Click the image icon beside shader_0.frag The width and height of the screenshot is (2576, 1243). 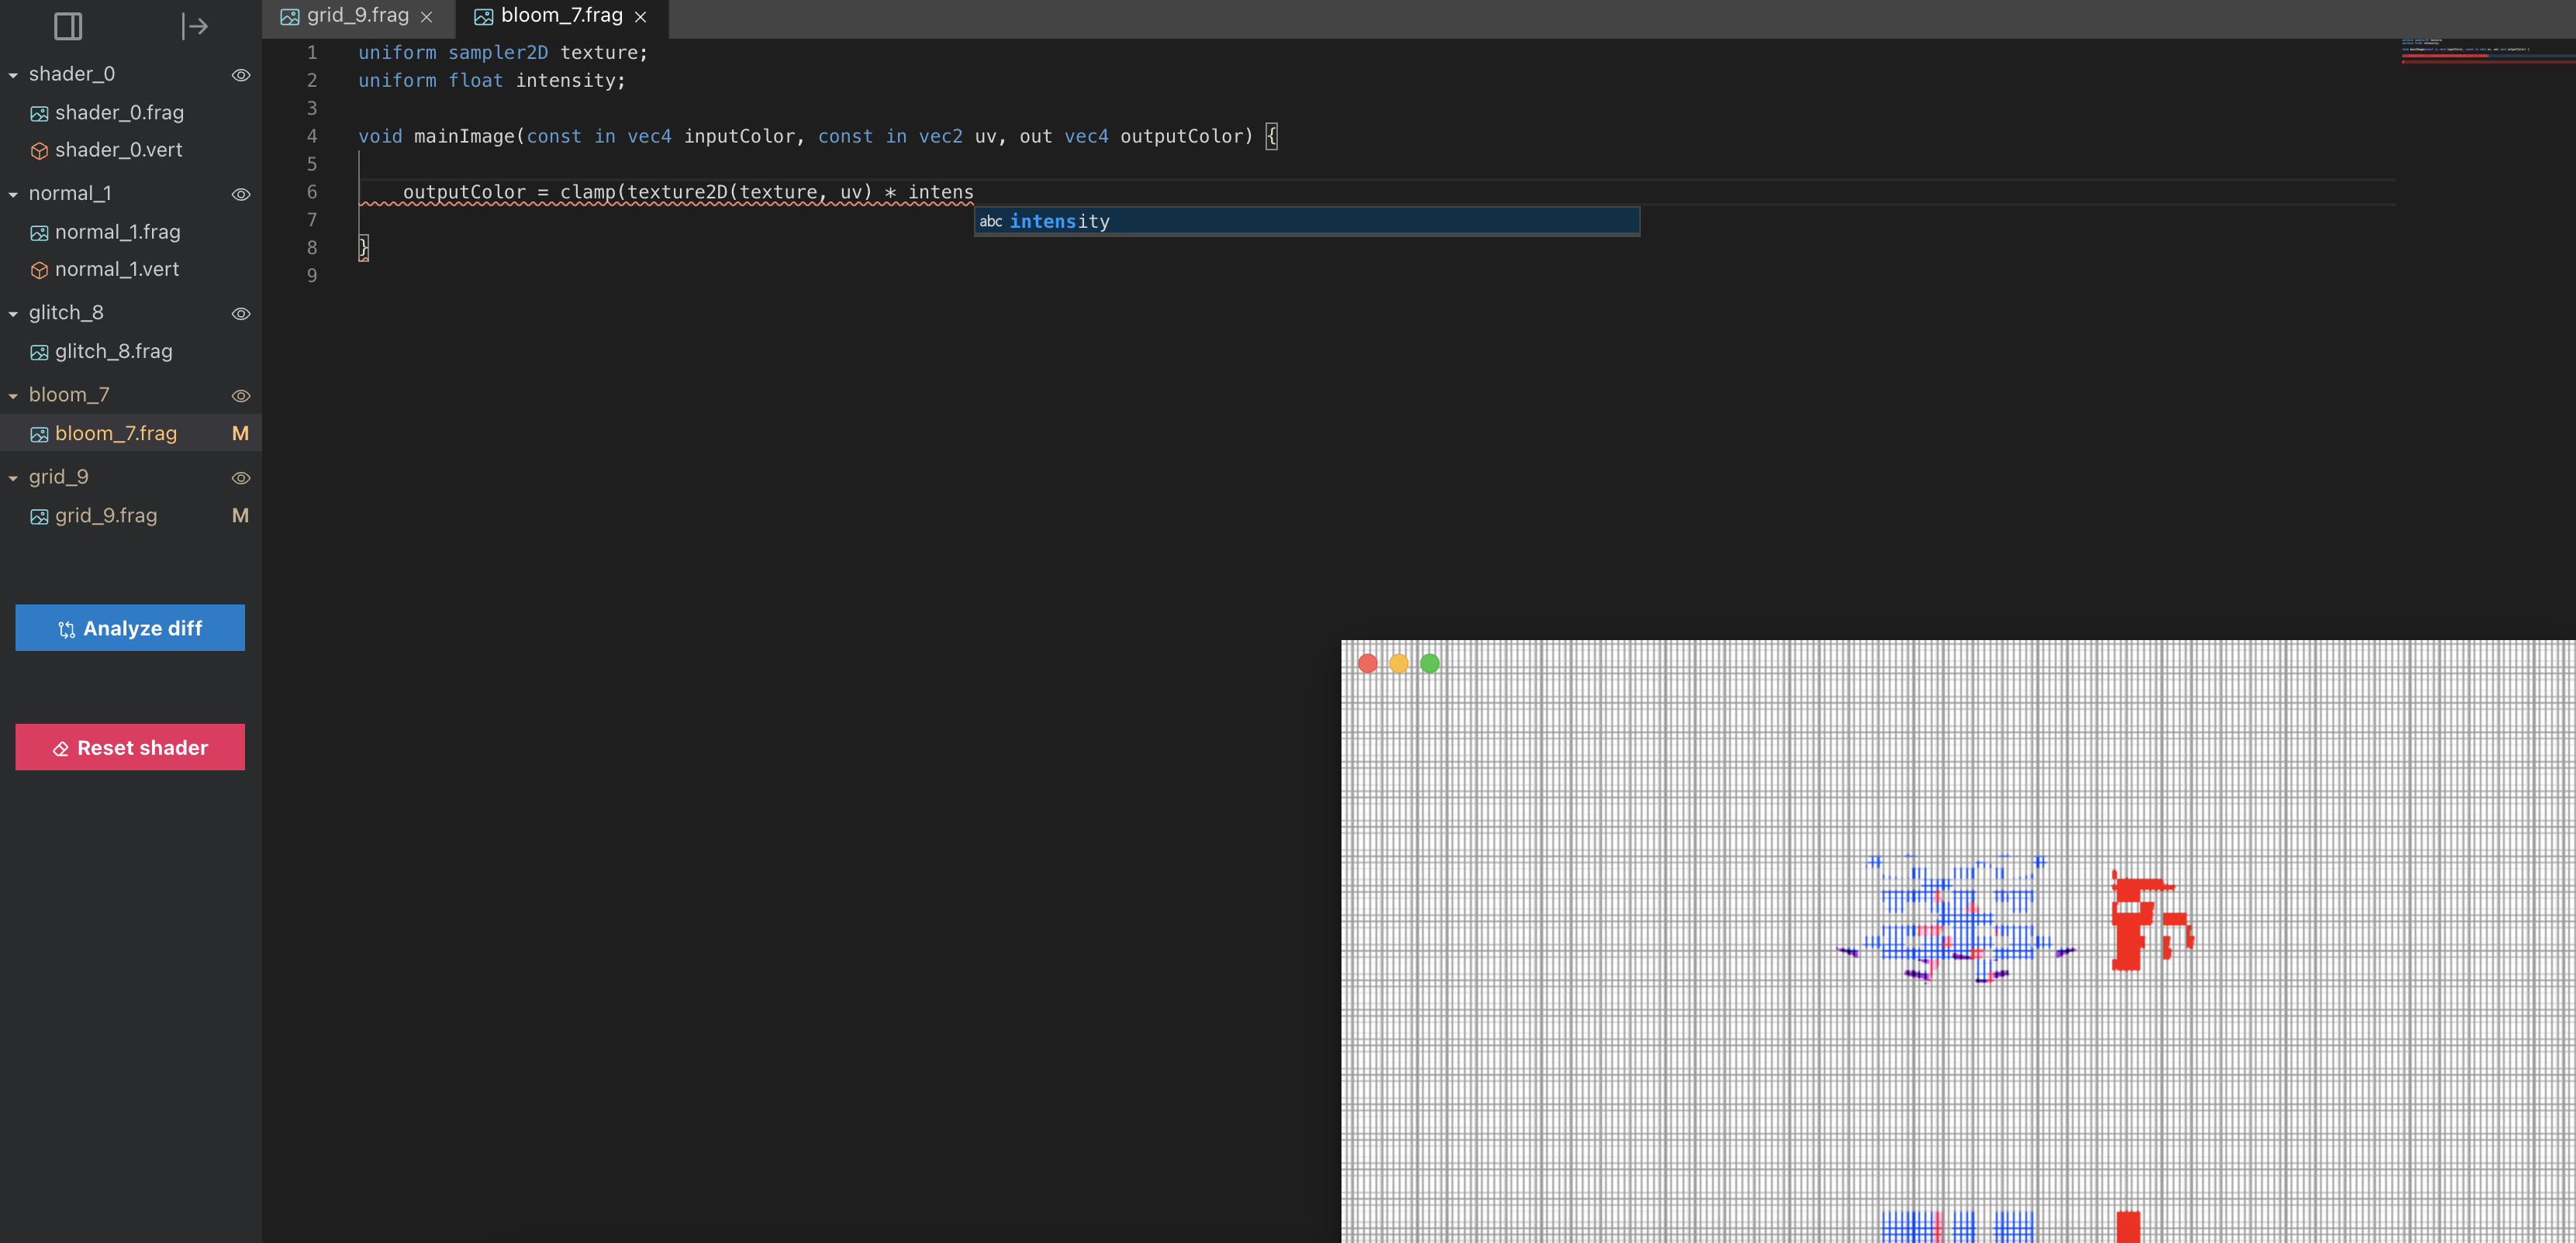(39, 113)
